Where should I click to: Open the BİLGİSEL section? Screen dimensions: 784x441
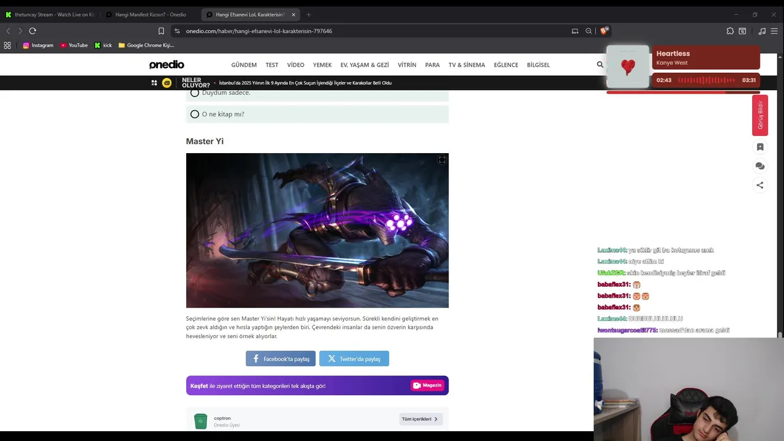tap(538, 64)
